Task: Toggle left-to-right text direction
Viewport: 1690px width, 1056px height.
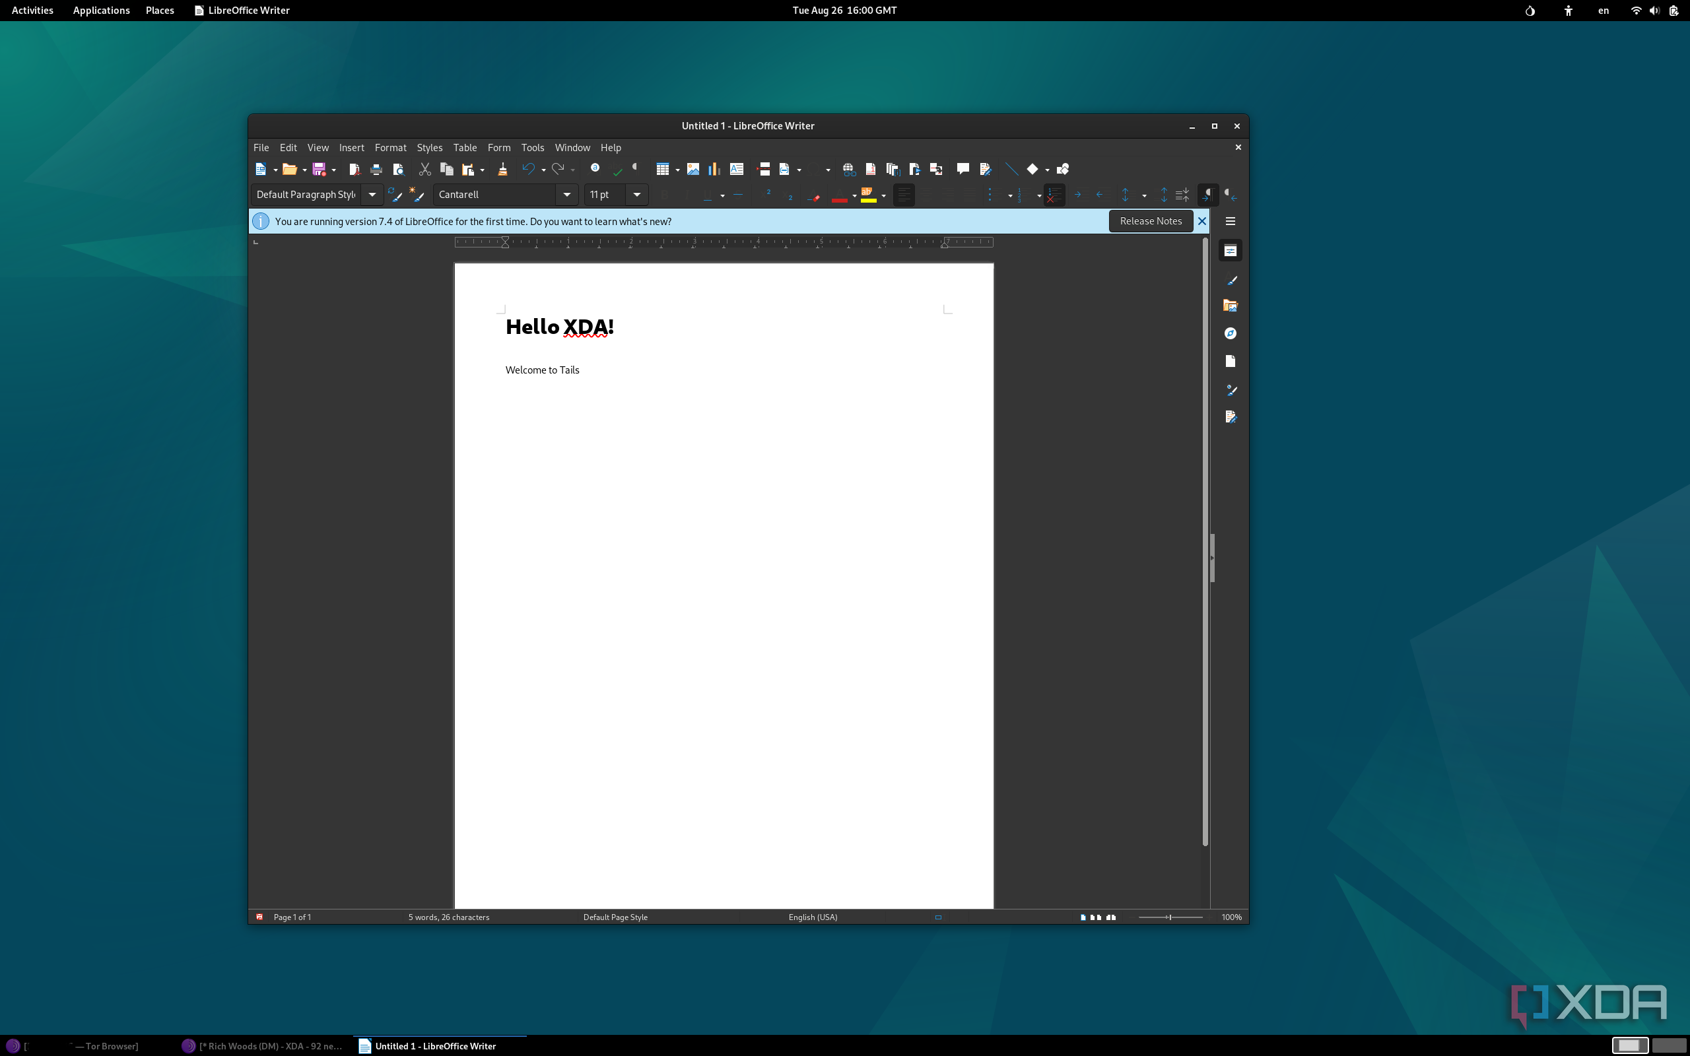Action: pyautogui.click(x=1208, y=195)
